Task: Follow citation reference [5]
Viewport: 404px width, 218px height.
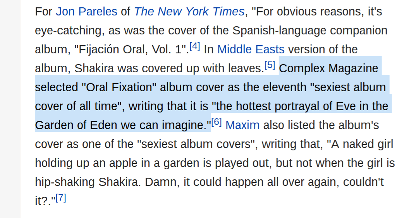Action: tap(270, 65)
